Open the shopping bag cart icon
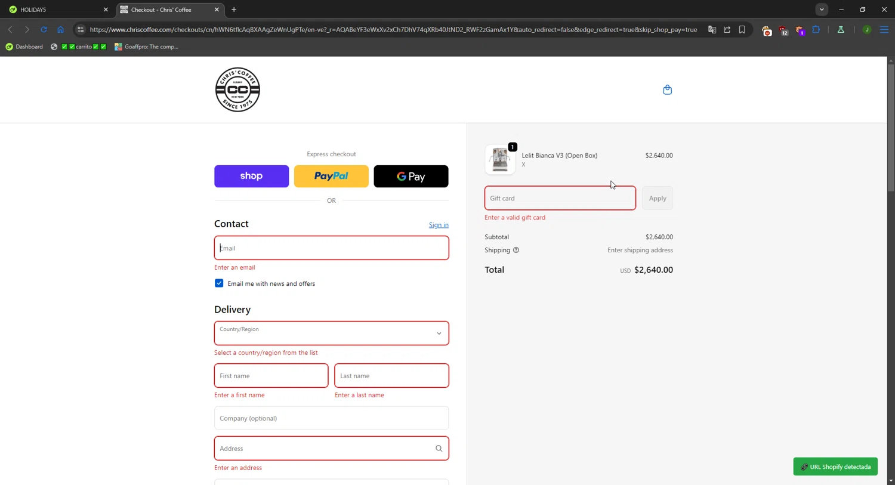This screenshot has height=485, width=895. [668, 89]
